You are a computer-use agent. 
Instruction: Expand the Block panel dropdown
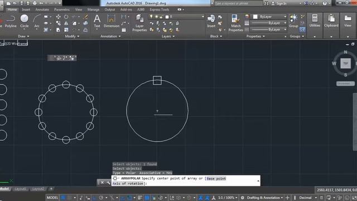[216, 36]
